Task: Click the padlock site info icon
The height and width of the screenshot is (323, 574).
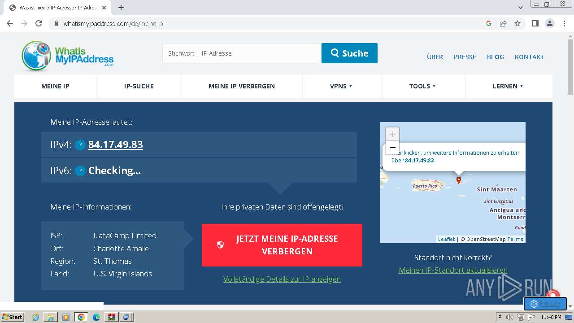Action: pyautogui.click(x=56, y=23)
